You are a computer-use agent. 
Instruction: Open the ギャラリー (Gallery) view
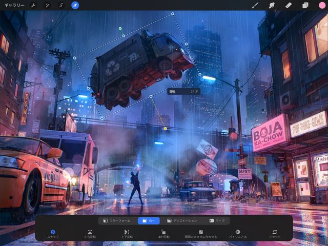(x=14, y=5)
